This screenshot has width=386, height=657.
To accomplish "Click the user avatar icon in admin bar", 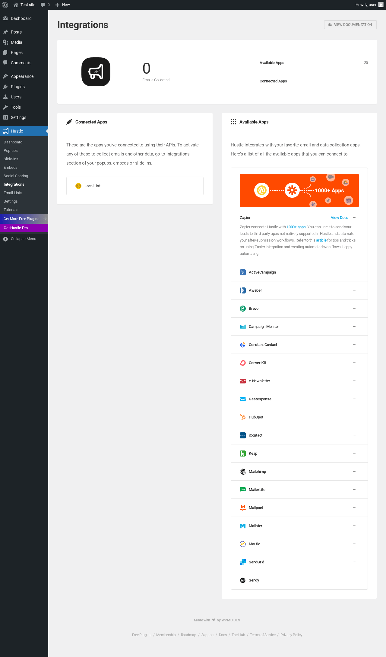I will [381, 5].
